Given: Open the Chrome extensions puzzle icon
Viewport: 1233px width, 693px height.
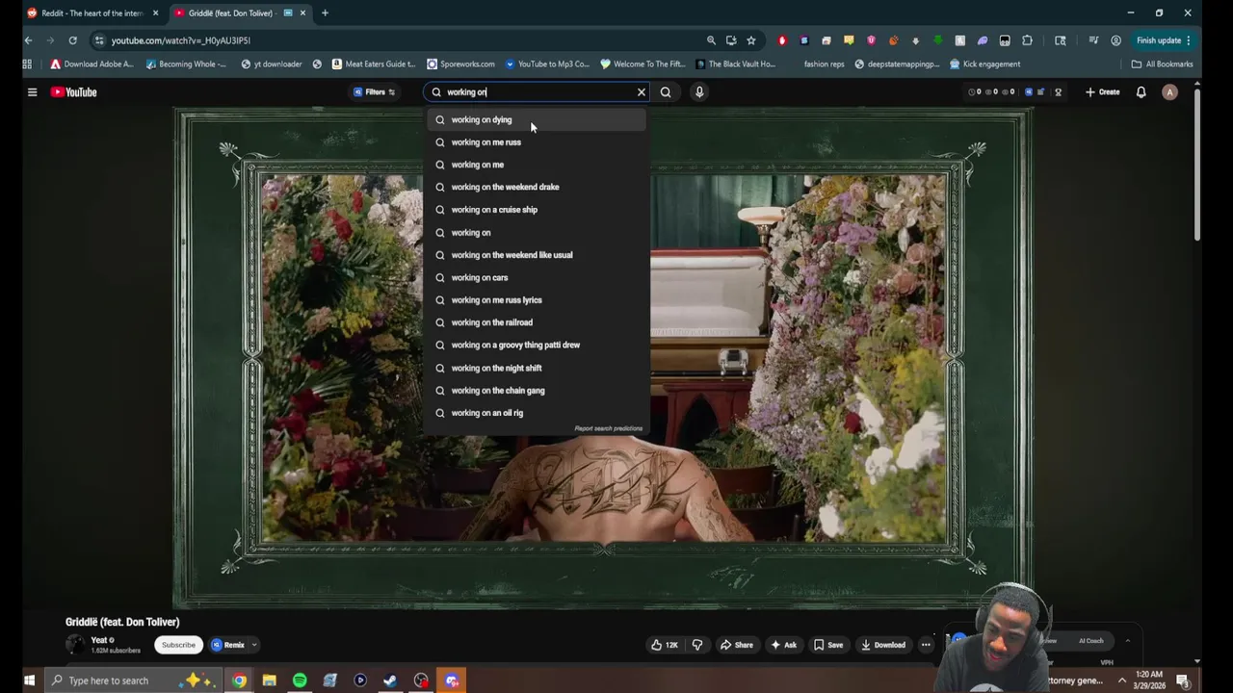Looking at the screenshot, I should coord(1027,40).
